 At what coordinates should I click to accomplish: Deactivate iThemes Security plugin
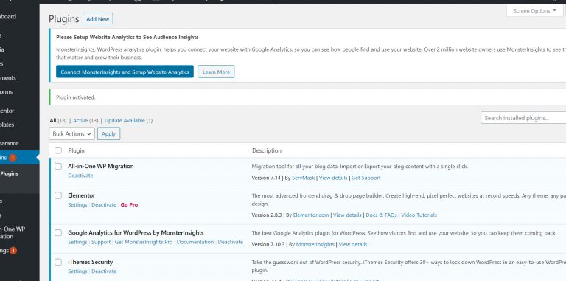(x=104, y=271)
